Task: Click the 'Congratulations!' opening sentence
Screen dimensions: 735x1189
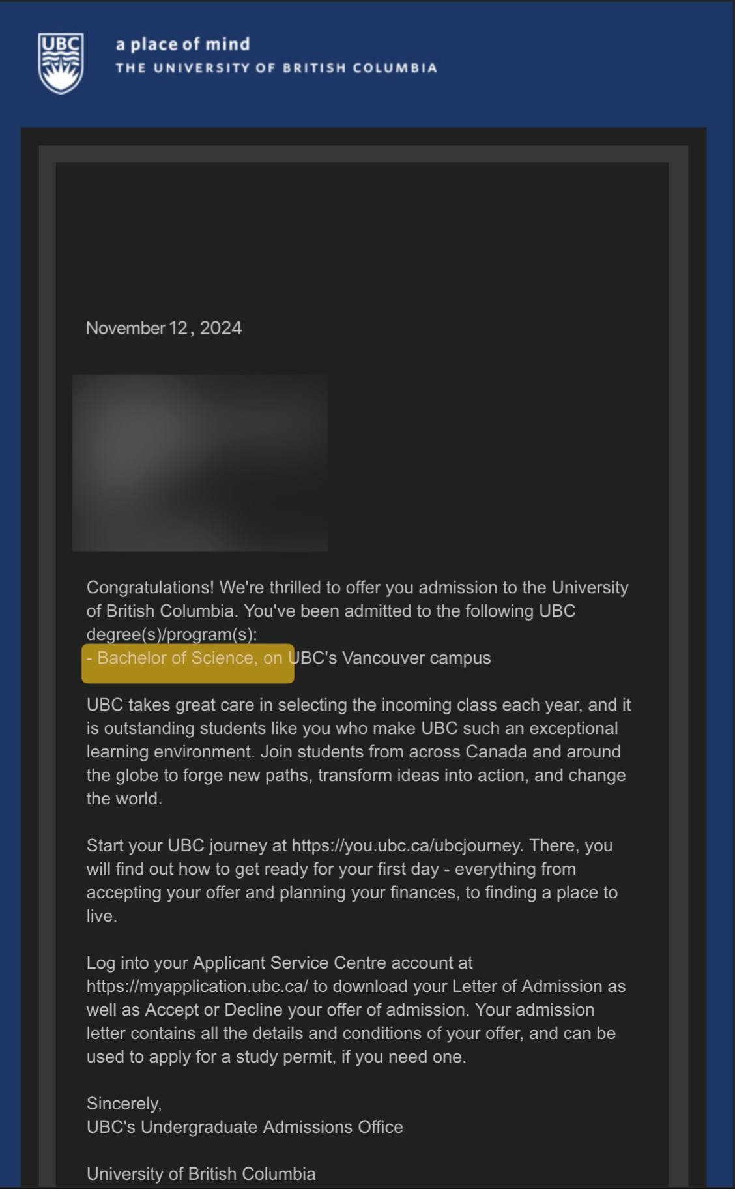Action: coord(151,587)
